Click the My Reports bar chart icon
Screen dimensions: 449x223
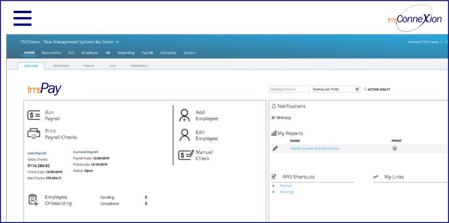(274, 133)
